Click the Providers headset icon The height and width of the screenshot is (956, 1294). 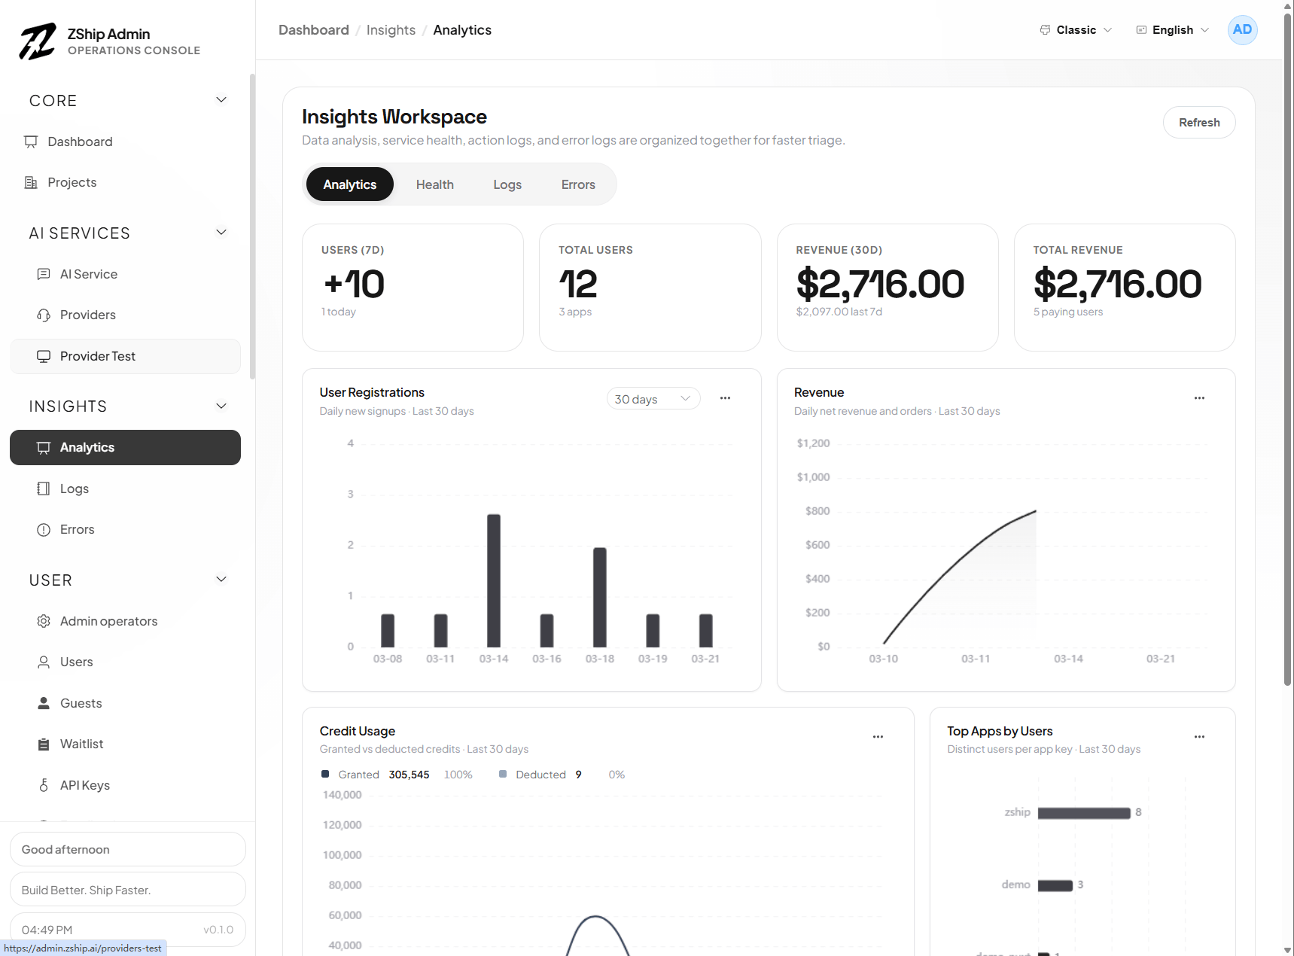(44, 315)
